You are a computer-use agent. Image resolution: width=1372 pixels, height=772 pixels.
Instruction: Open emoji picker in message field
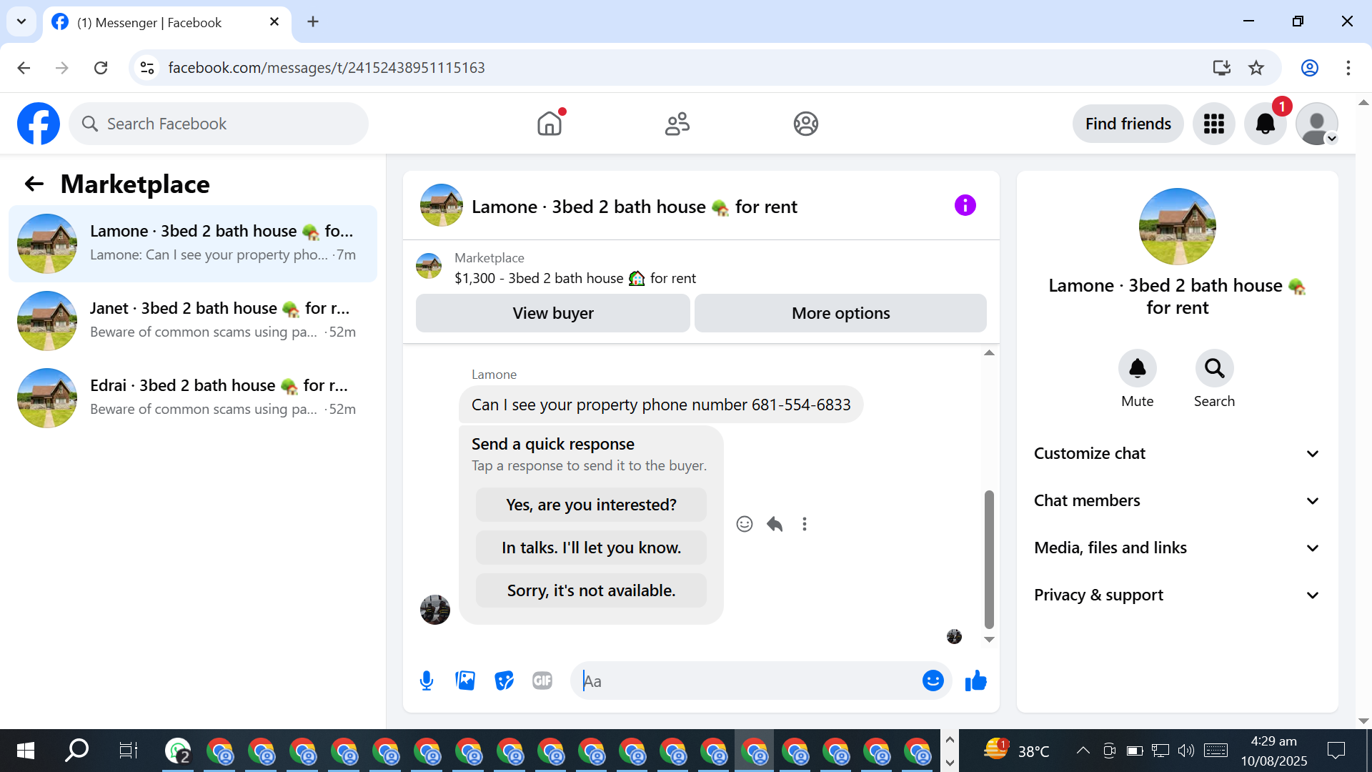(x=933, y=681)
